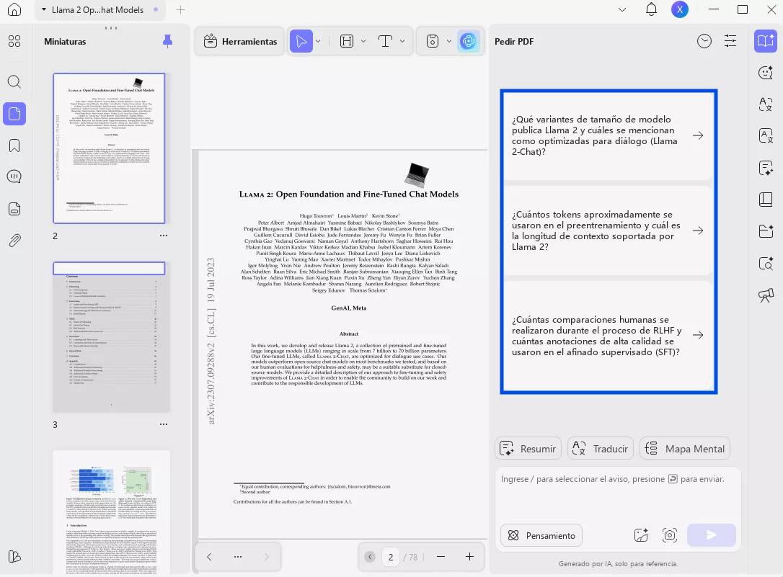Viewport: 783px width, 577px height.
Task: Open a new tab with plus icon
Action: coord(180,9)
